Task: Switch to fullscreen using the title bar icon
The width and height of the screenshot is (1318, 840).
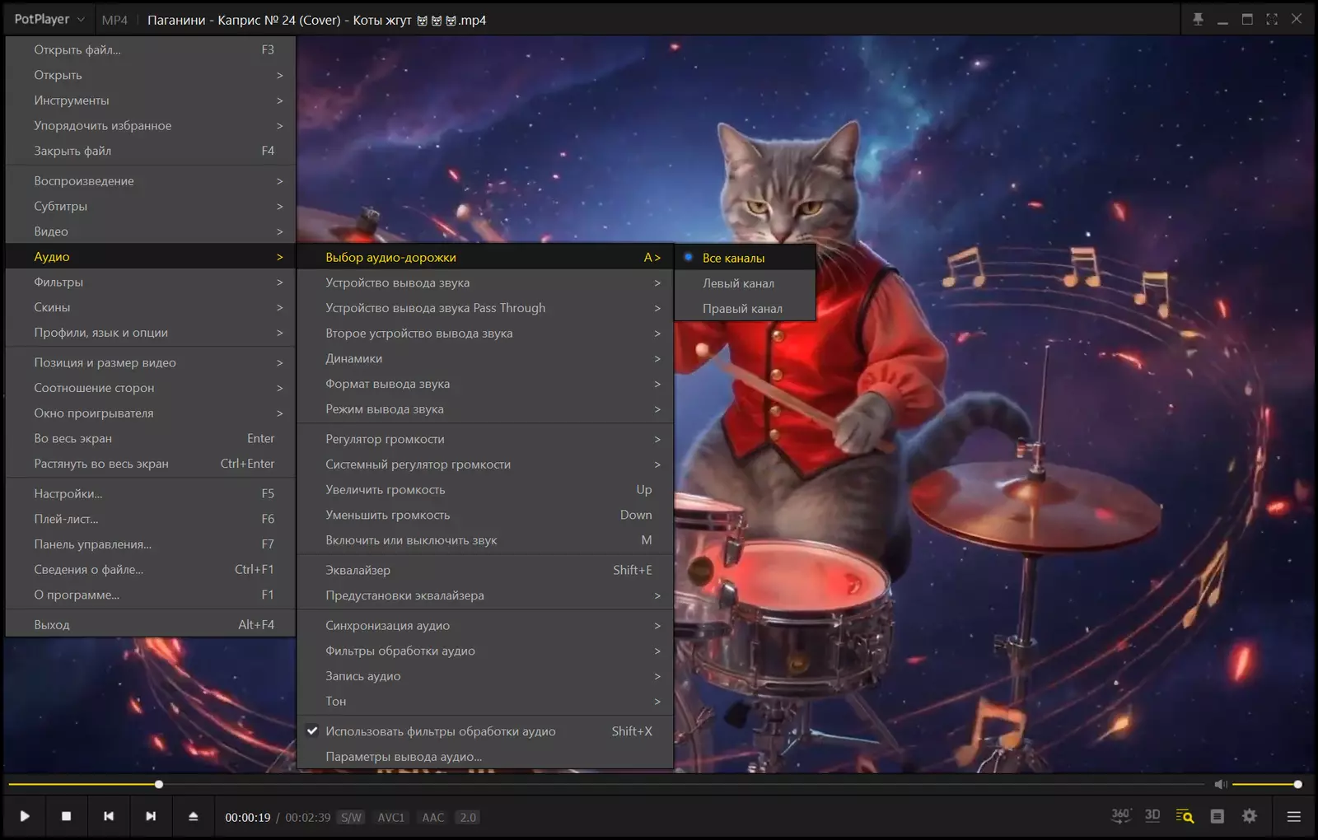Action: pyautogui.click(x=1272, y=19)
